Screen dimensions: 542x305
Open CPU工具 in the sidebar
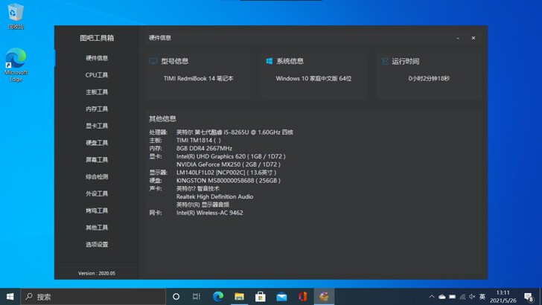(x=97, y=75)
